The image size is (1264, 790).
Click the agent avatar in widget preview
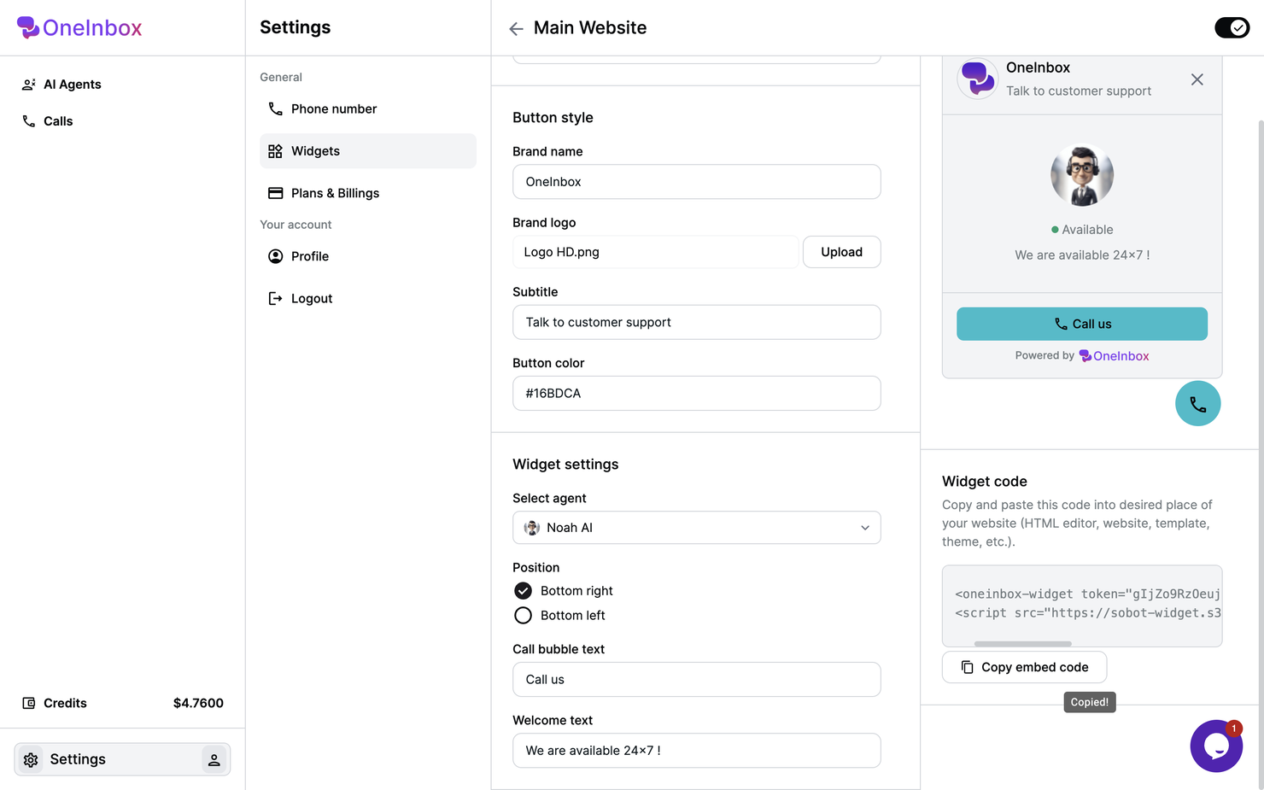click(1082, 175)
